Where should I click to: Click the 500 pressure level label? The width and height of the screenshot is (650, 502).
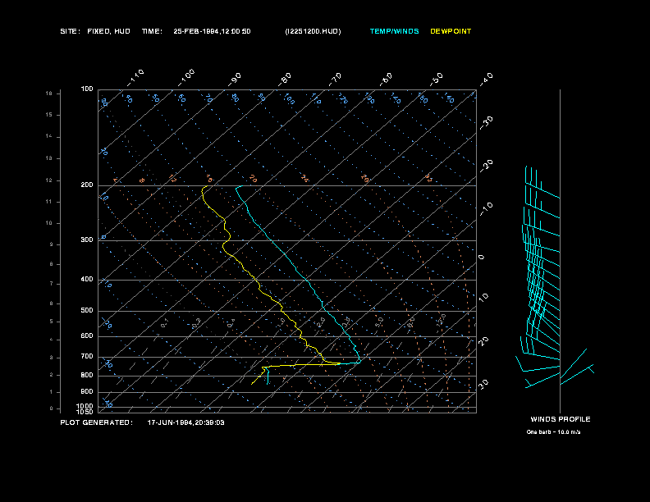point(87,311)
